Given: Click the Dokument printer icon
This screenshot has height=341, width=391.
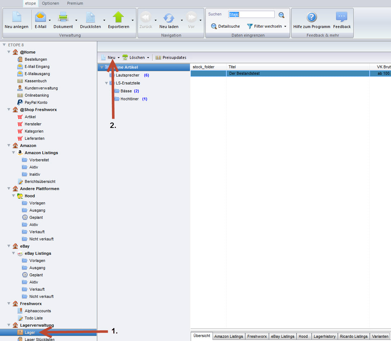Looking at the screenshot, I should click(63, 17).
